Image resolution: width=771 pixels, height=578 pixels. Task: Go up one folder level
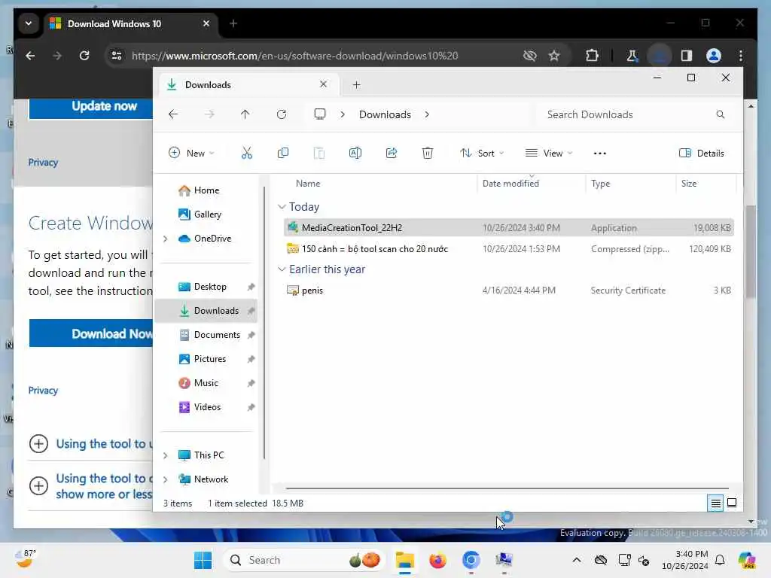pos(245,114)
